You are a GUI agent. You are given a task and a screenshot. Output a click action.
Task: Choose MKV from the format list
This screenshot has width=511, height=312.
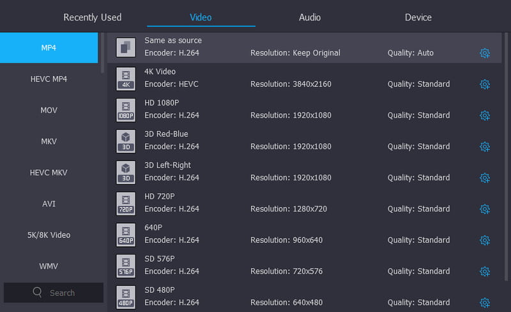click(49, 141)
